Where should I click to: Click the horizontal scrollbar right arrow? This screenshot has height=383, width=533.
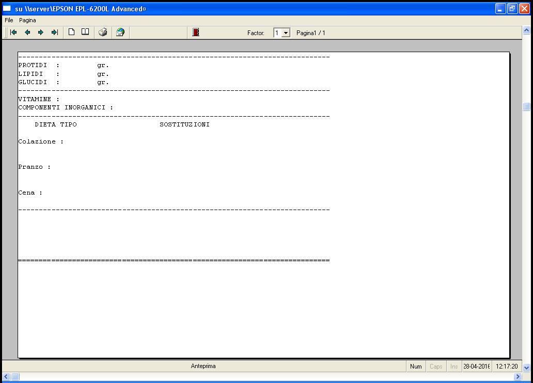(x=518, y=377)
